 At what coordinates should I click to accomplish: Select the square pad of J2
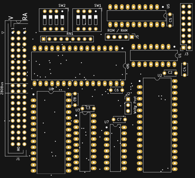[x=128, y=99]
